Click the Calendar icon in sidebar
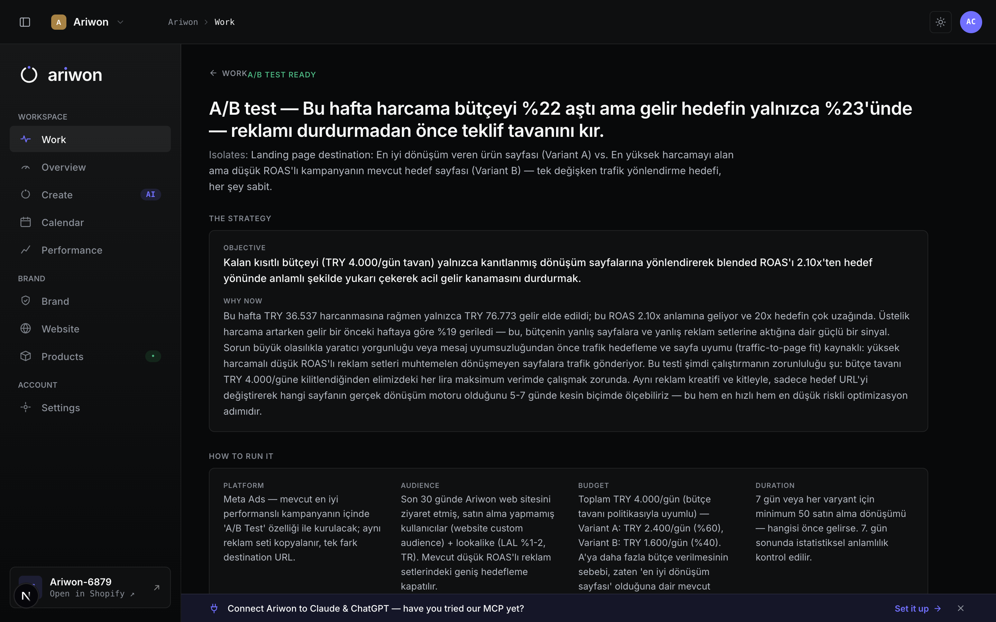The width and height of the screenshot is (996, 622). pyautogui.click(x=26, y=222)
